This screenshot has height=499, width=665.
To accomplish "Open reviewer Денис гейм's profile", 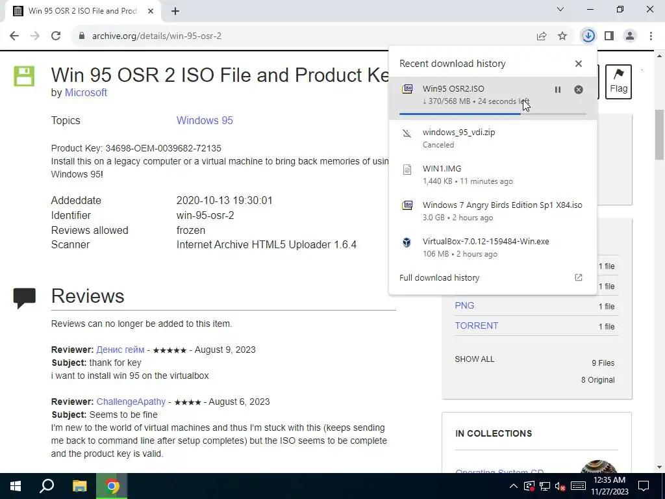I will [120, 350].
